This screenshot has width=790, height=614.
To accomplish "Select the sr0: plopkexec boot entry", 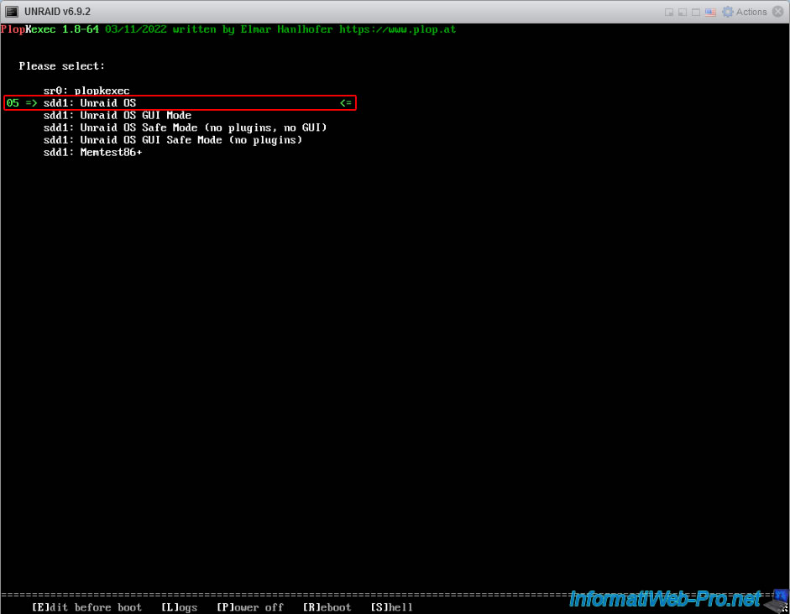I will [86, 91].
